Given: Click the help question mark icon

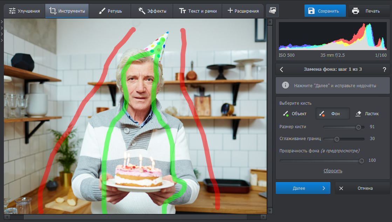Looking at the screenshot, I should tap(384, 69).
